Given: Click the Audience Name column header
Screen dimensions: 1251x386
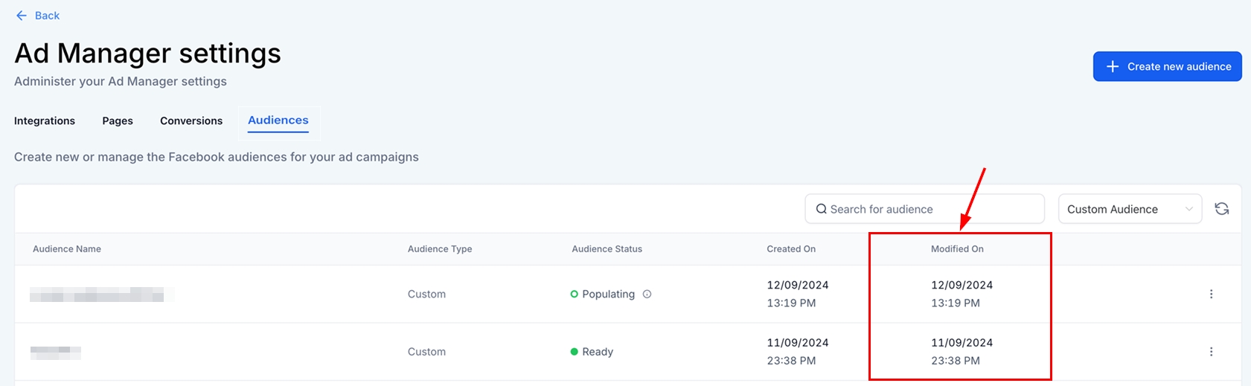Looking at the screenshot, I should pyautogui.click(x=67, y=249).
